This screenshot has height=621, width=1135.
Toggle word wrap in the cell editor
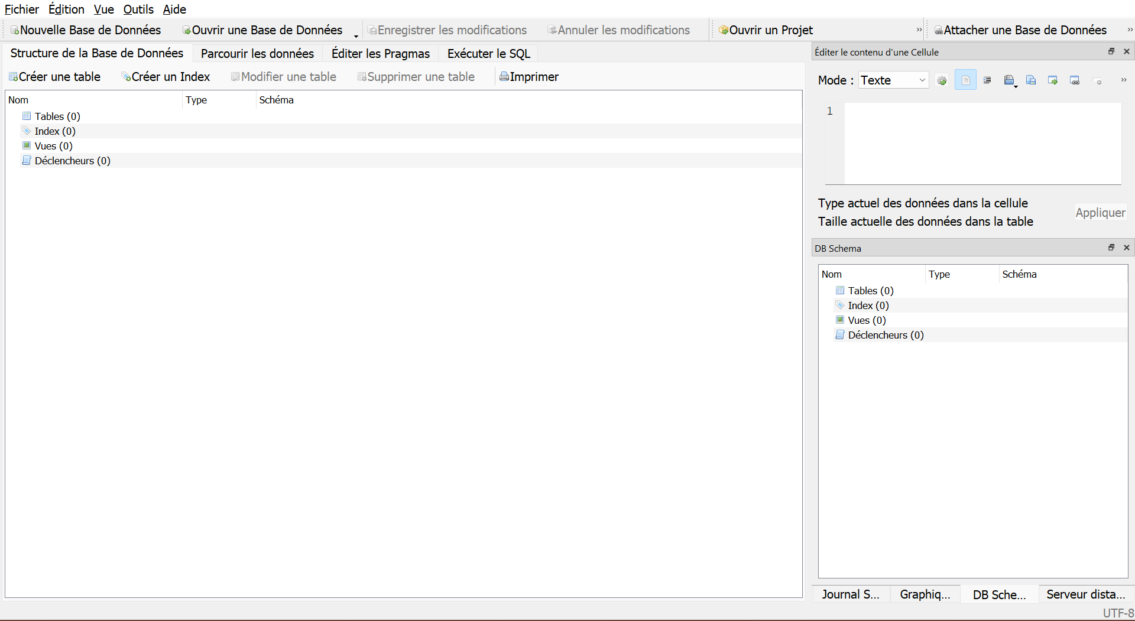pyautogui.click(x=965, y=80)
